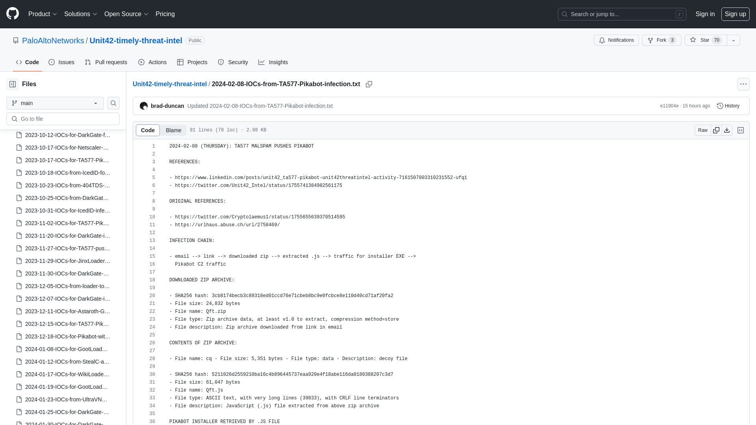The width and height of the screenshot is (756, 425).
Task: Click the download file icon
Action: (x=727, y=130)
